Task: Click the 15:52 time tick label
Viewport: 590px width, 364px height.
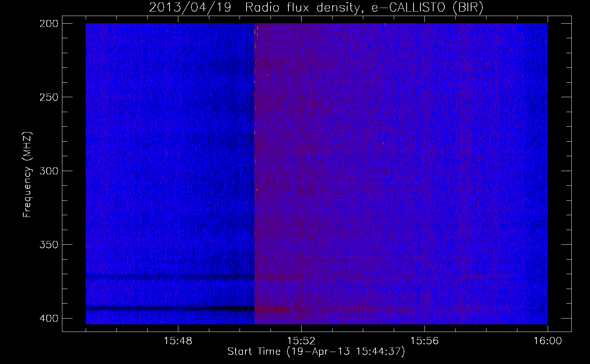Action: coord(301,341)
